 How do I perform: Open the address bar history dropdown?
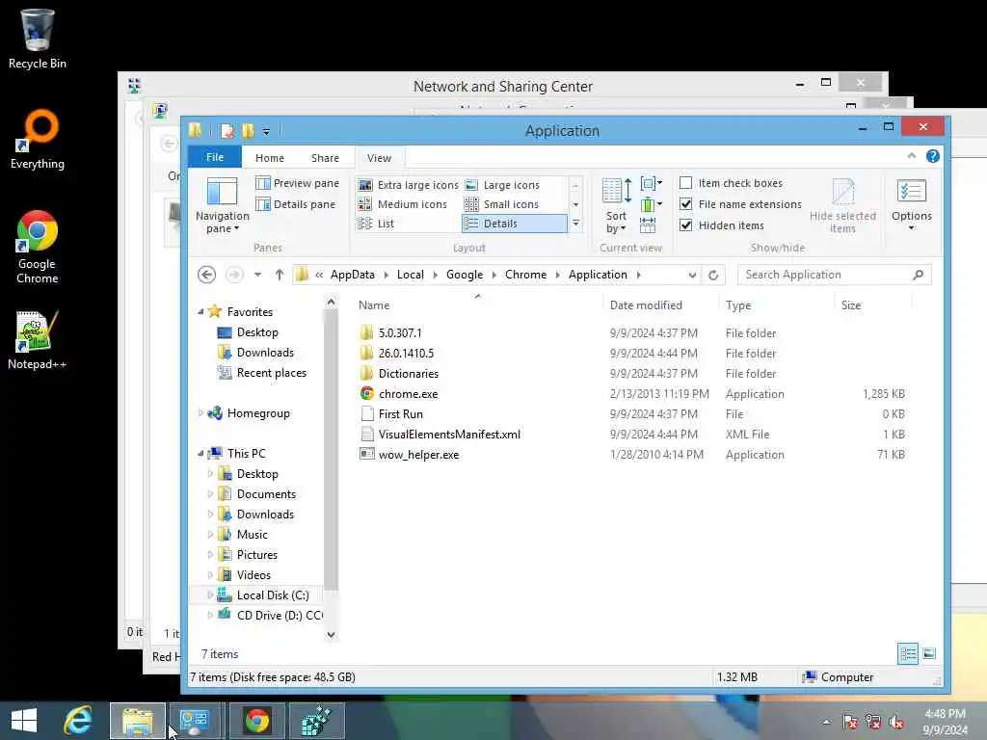[x=692, y=275]
